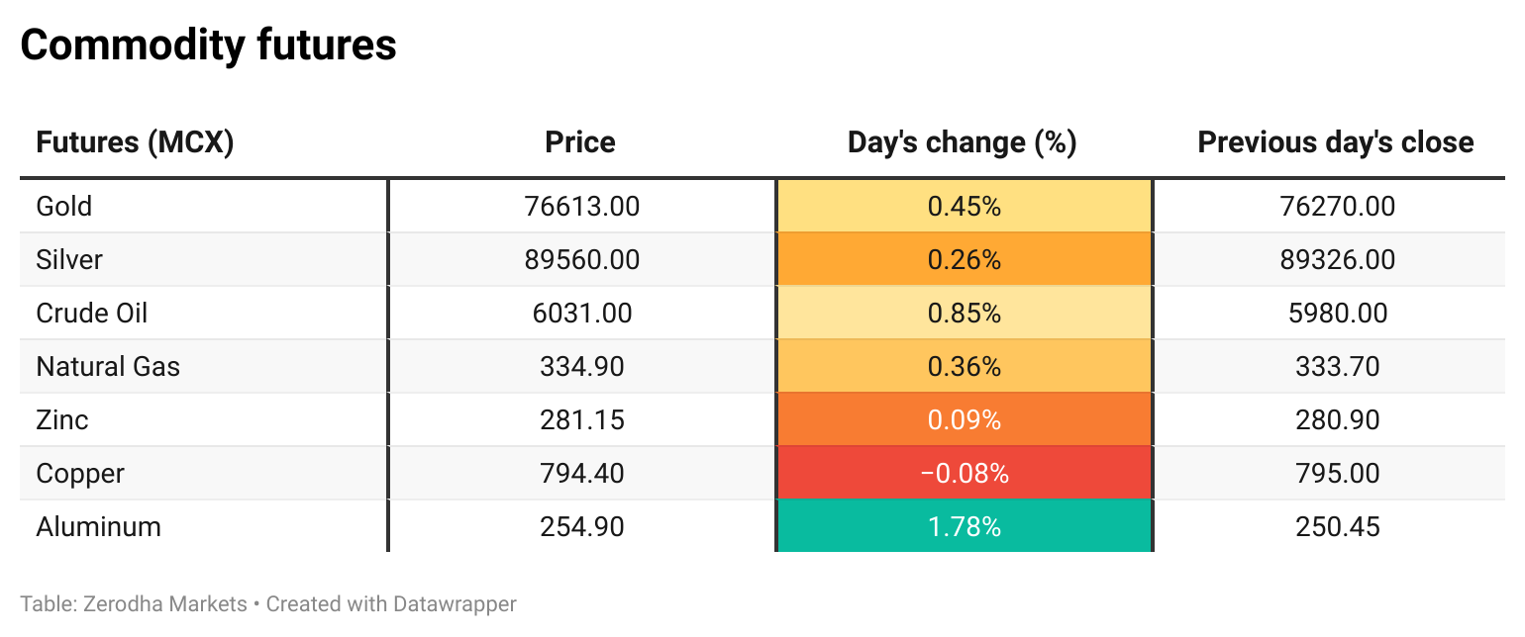Select the orange 0.09% Zinc change cell
This screenshot has width=1525, height=637.
964,420
